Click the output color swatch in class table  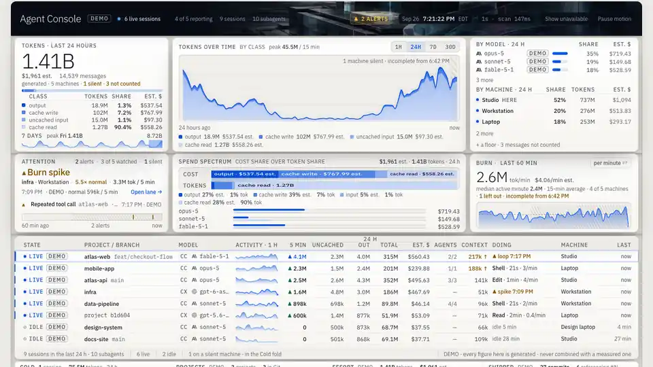pos(24,105)
